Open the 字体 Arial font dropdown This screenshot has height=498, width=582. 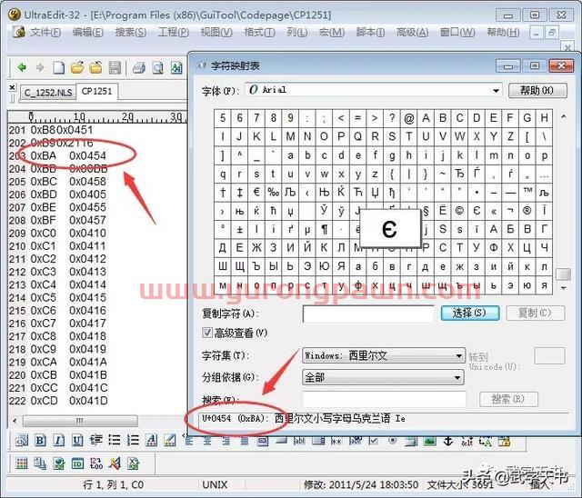pos(496,90)
